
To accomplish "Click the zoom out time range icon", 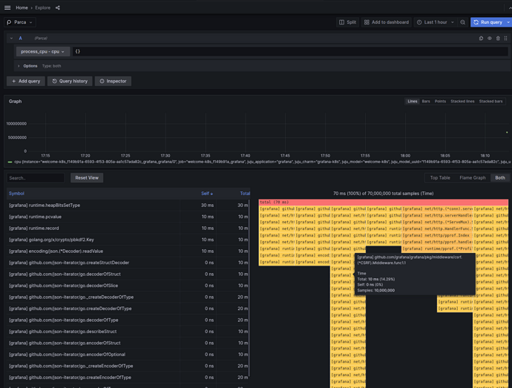I will tap(463, 22).
